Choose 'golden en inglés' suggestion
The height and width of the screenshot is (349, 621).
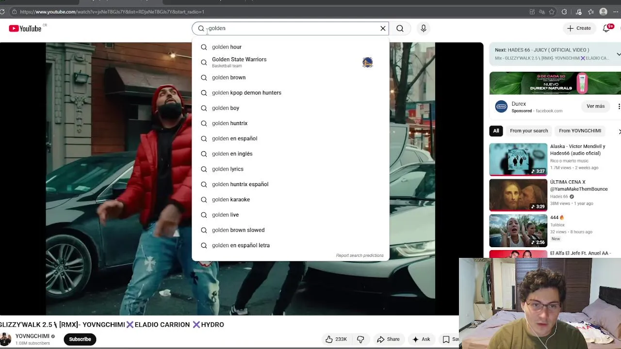290,154
